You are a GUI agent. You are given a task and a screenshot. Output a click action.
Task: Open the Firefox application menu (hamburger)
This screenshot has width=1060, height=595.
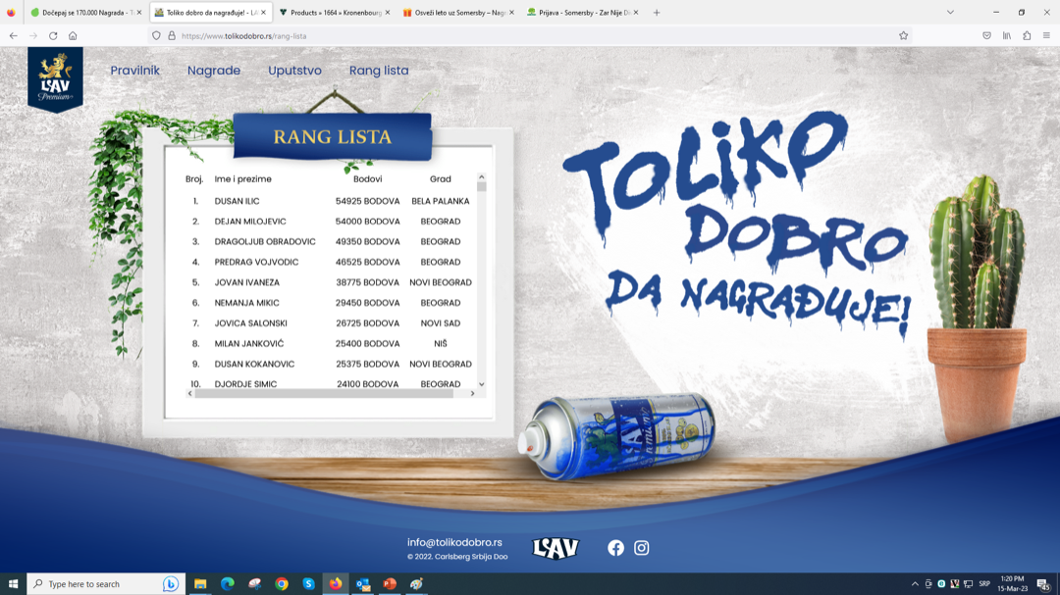tap(1046, 35)
